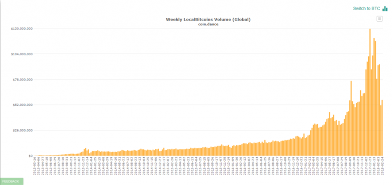Open the chart context menu hamburger icon

coord(379,19)
